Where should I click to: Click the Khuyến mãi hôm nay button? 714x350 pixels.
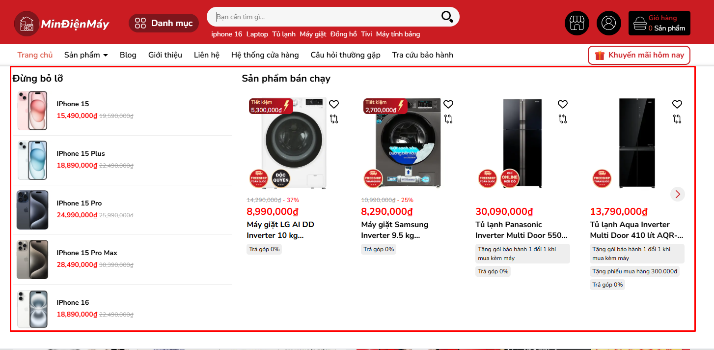click(x=639, y=55)
